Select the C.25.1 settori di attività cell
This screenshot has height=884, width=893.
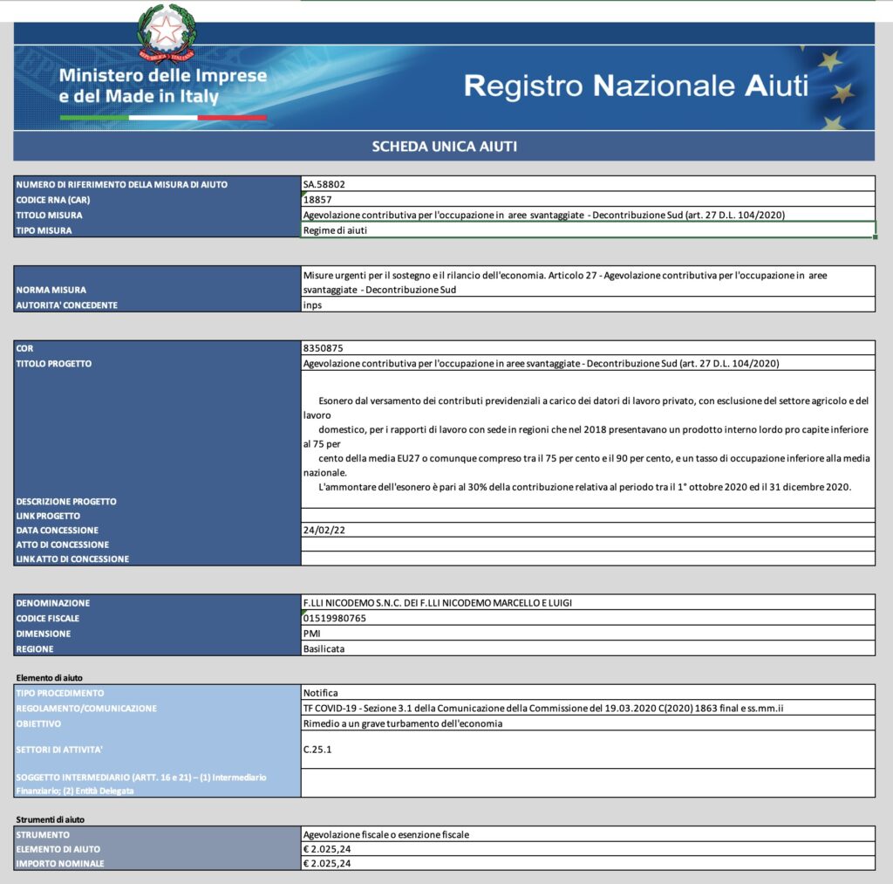pyautogui.click(x=588, y=750)
